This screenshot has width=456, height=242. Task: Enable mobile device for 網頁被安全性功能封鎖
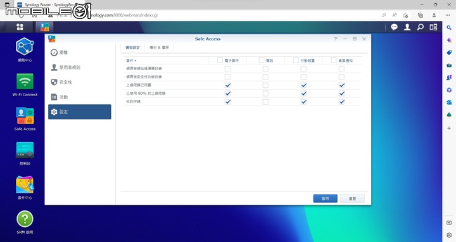303,77
